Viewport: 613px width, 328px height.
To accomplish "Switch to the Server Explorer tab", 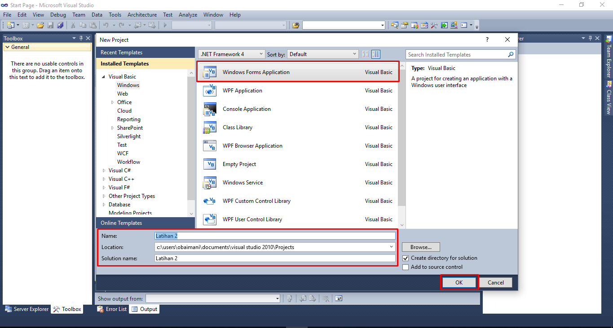I will (27, 309).
